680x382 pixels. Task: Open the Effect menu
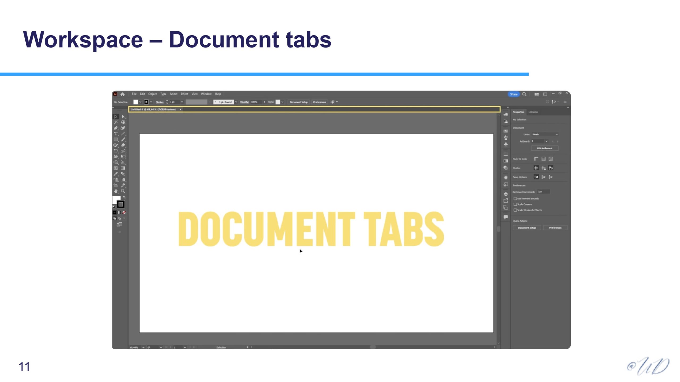tap(184, 94)
